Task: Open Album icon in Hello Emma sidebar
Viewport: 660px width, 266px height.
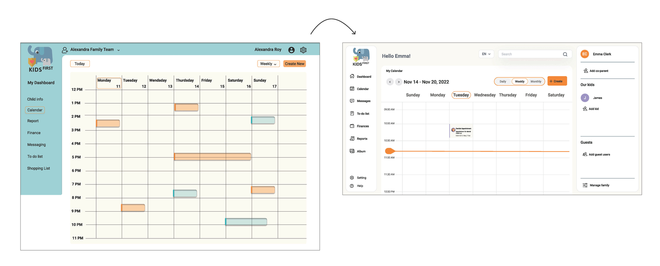Action: 352,151
